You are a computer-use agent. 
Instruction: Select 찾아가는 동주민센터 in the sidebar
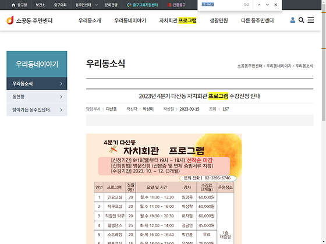[37, 109]
